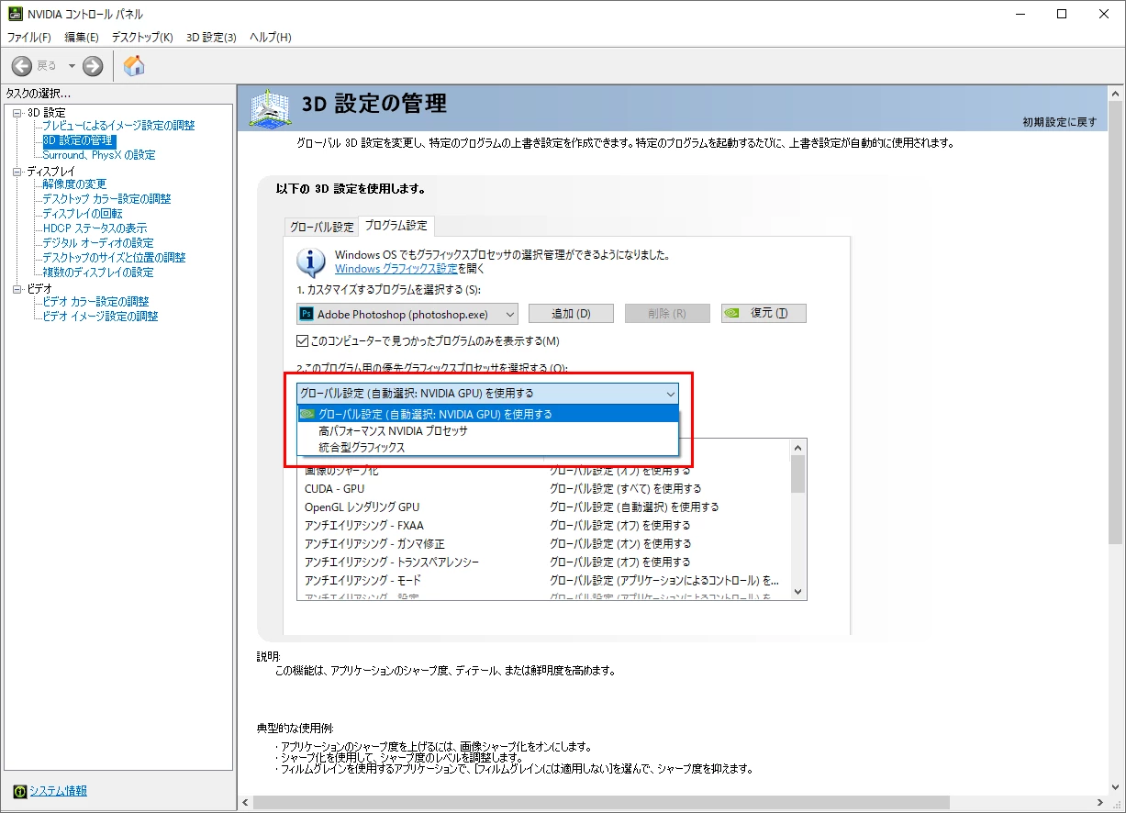Select 解像度の変更 in tree

[x=74, y=184]
